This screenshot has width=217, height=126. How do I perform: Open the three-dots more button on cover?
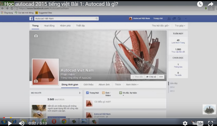pos(161,77)
